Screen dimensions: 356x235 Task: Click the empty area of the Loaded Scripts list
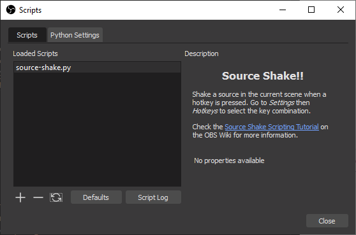97,129
